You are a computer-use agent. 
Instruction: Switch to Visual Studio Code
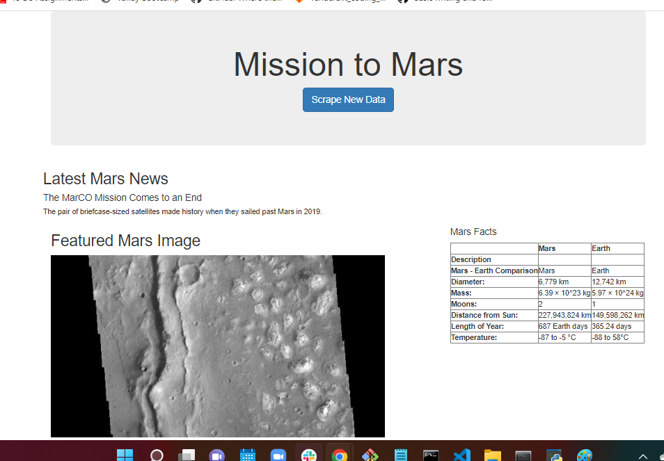coord(462,455)
